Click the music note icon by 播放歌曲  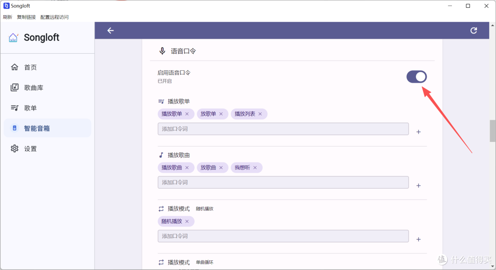coord(161,155)
